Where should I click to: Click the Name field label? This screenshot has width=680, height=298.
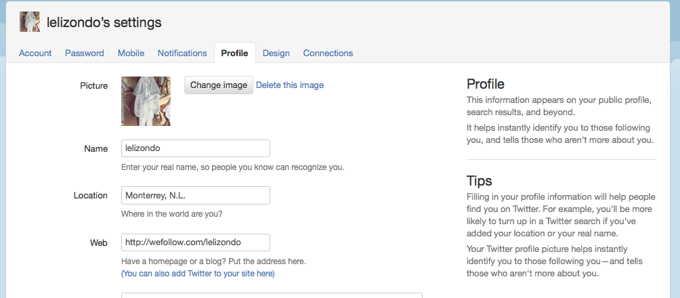[x=96, y=149]
